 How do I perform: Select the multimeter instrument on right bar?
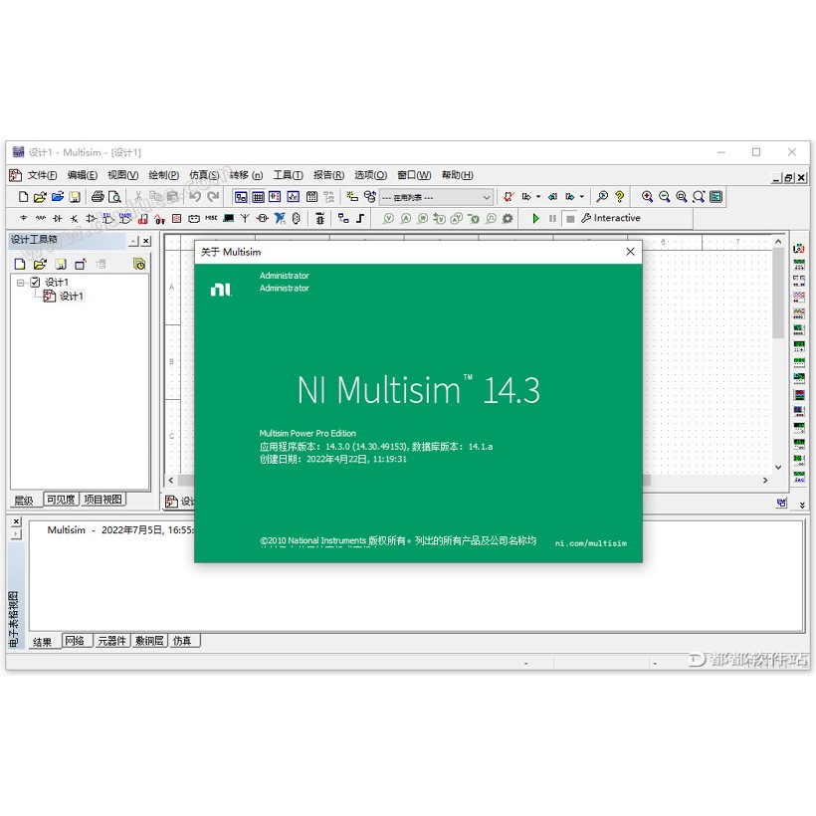(x=799, y=248)
